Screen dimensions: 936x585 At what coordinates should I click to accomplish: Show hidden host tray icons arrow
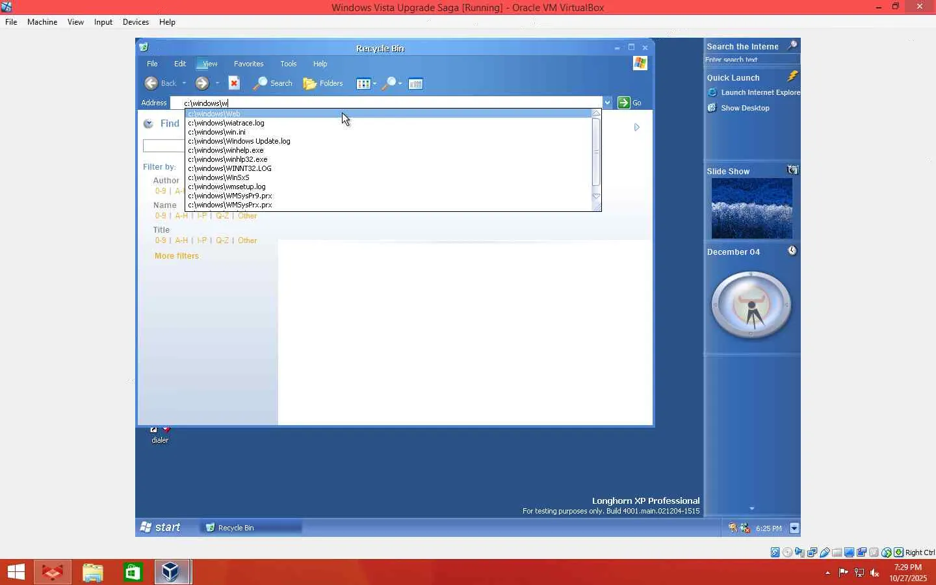pos(827,573)
